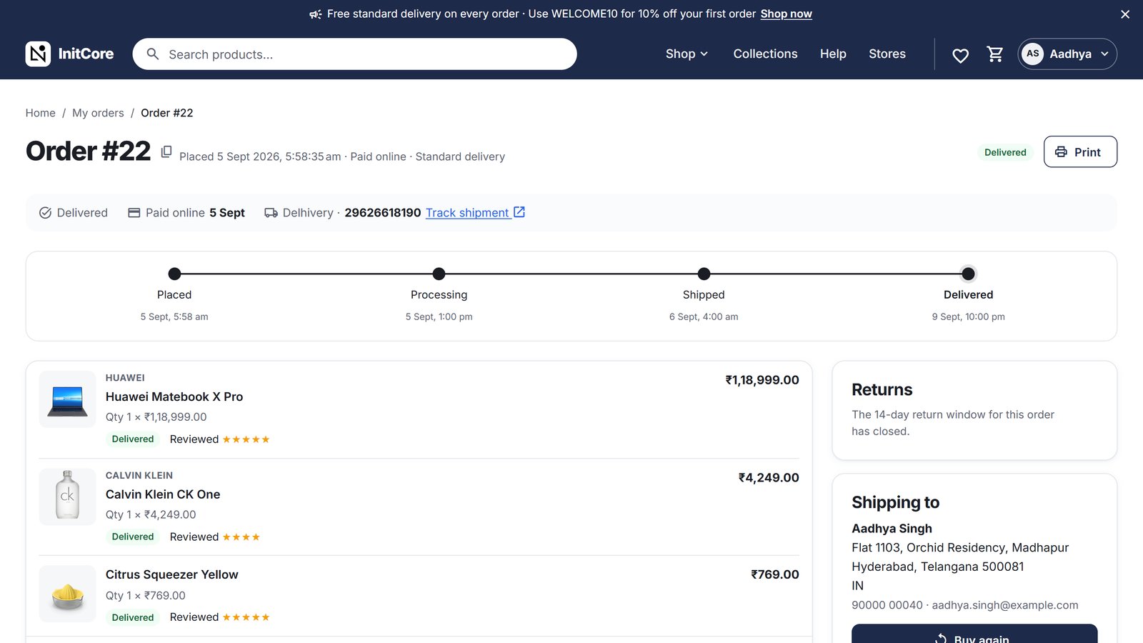Open the Help menu item
Screen dimensions: 1143x643
click(833, 54)
